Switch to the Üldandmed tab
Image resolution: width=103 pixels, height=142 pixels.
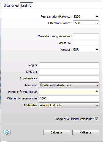click(x=11, y=5)
